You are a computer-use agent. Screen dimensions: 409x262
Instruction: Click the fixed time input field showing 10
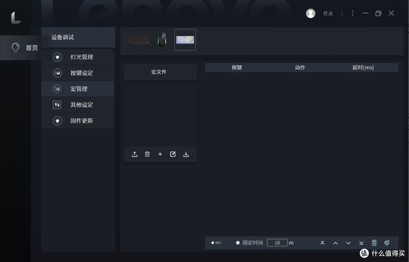point(277,243)
